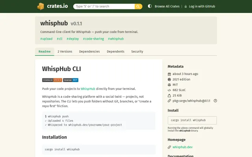
Task: Click the whisphub crate title heading
Action: coord(54,23)
